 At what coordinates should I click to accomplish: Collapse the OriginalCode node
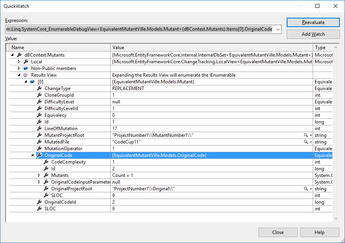click(32, 155)
